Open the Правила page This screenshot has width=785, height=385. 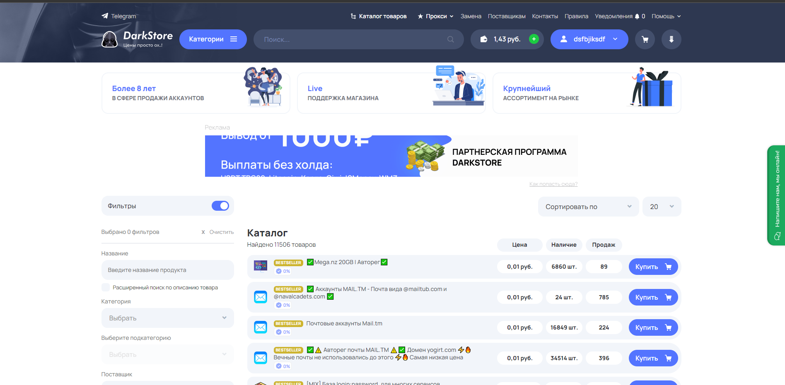coord(576,17)
